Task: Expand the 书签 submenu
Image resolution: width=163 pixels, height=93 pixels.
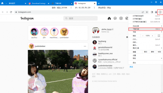Action: point(145,32)
